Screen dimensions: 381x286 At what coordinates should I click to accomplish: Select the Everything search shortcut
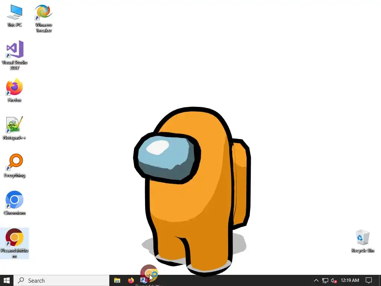click(15, 166)
